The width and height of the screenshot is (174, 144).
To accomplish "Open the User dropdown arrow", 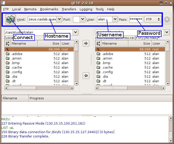I will click(115, 19).
